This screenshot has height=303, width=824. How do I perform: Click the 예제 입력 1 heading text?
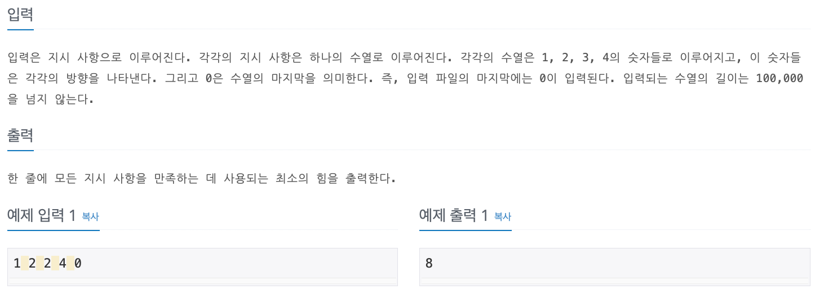(x=42, y=215)
